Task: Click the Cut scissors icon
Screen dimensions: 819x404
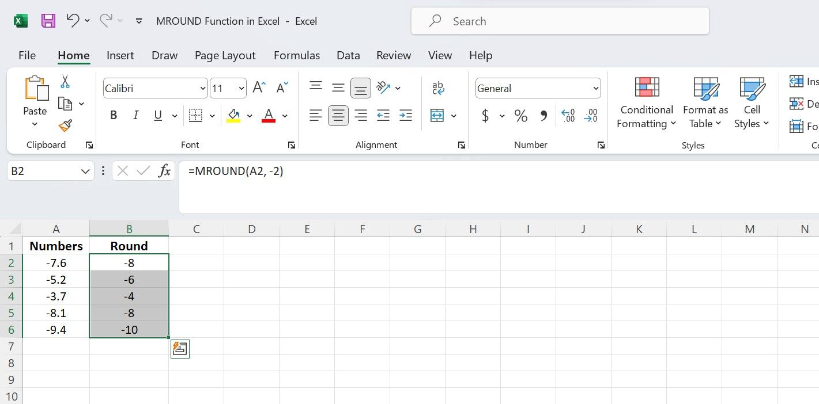Action: coord(65,82)
